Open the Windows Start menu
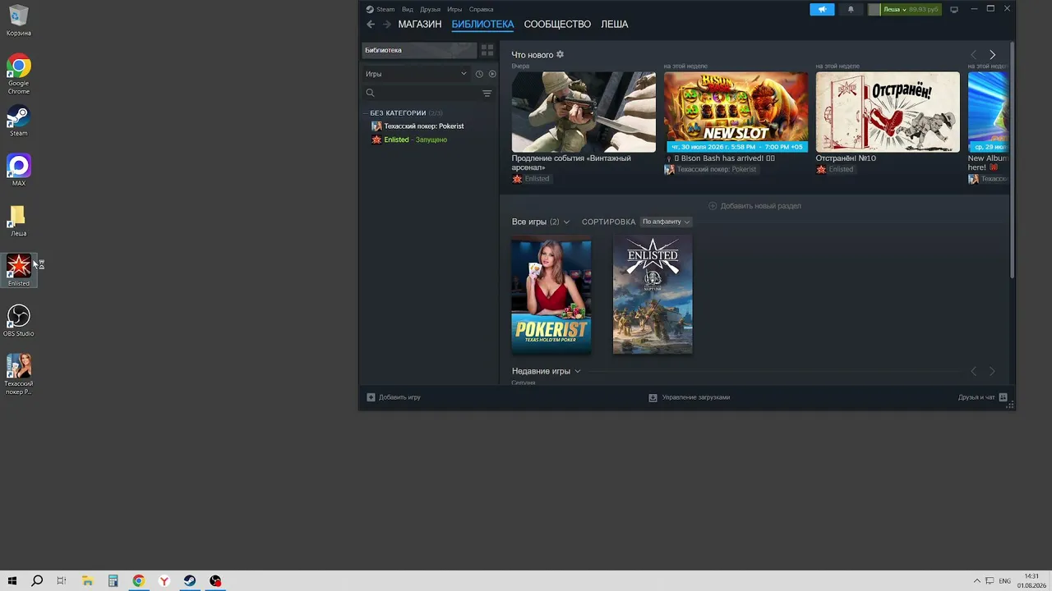The height and width of the screenshot is (591, 1052). (x=12, y=581)
